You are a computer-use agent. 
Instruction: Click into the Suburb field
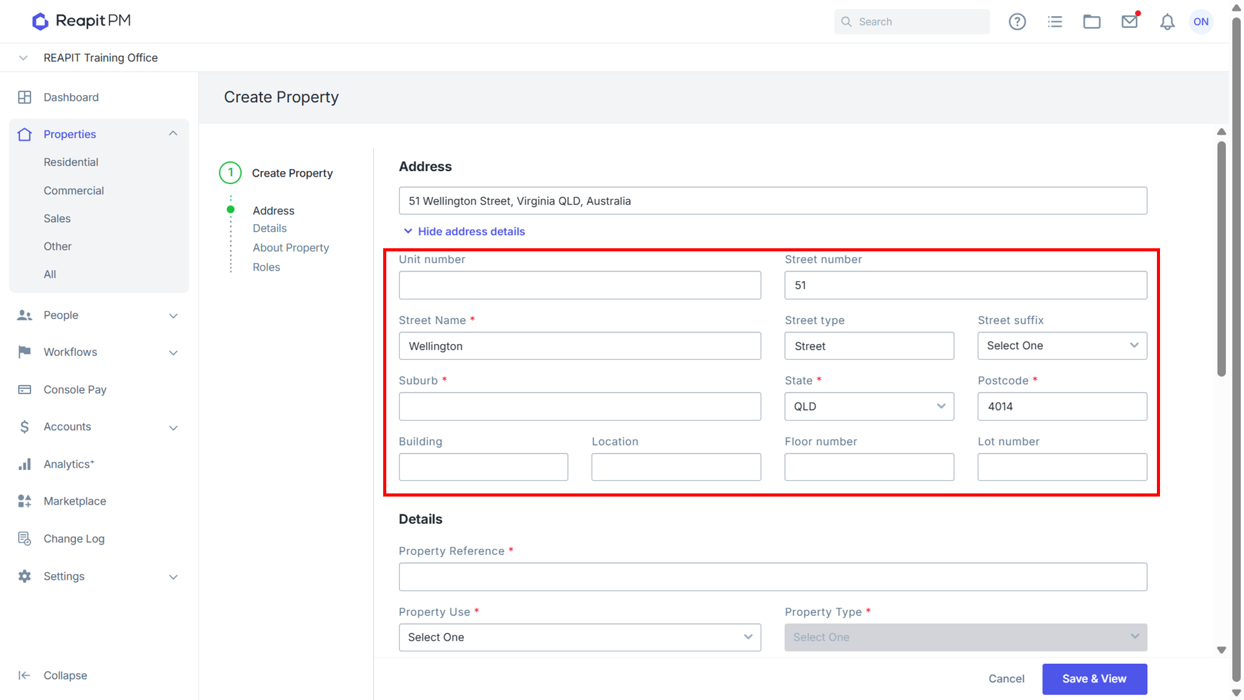pyautogui.click(x=580, y=406)
